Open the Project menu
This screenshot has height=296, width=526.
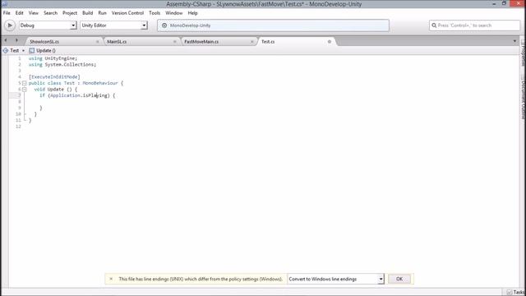[70, 13]
